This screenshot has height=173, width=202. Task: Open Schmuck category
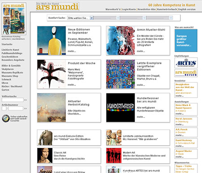[6, 80]
